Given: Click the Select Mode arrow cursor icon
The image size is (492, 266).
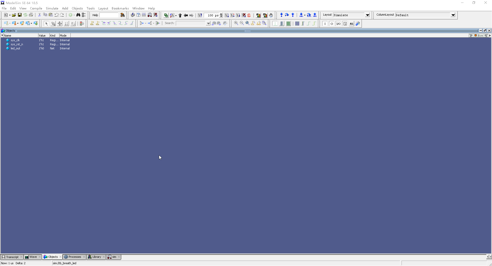Looking at the screenshot, I should 46,24.
